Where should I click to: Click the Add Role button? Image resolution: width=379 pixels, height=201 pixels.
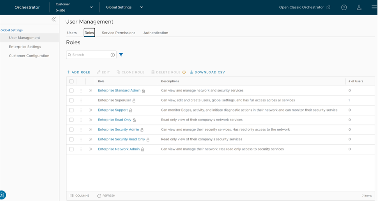[78, 72]
